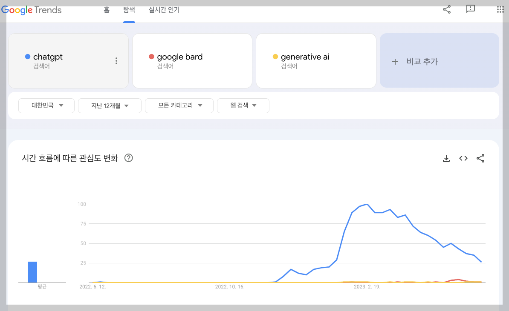Screen dimensions: 509x311
Task: Send feedback using the feedback icon
Action: pyautogui.click(x=470, y=9)
